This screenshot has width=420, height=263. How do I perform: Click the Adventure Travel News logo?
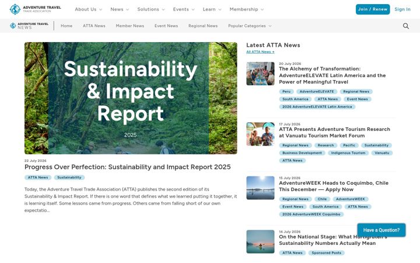click(29, 26)
